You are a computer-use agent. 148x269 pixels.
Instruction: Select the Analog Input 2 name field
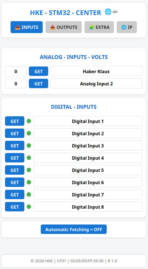coord(96,83)
